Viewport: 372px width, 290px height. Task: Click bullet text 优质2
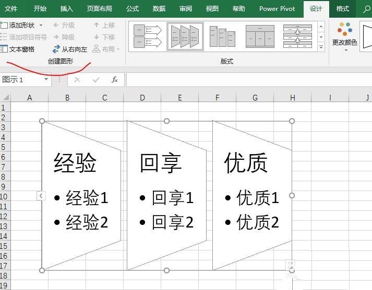(x=258, y=222)
